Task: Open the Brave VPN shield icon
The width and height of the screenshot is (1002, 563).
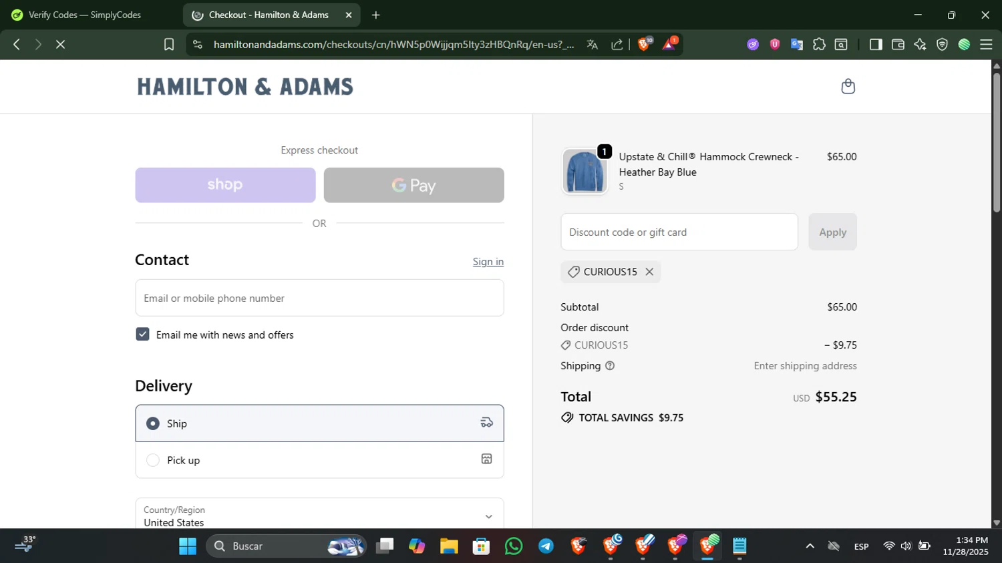Action: 942,45
